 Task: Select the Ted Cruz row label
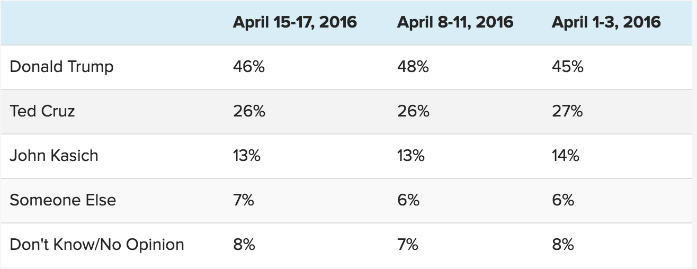(42, 111)
